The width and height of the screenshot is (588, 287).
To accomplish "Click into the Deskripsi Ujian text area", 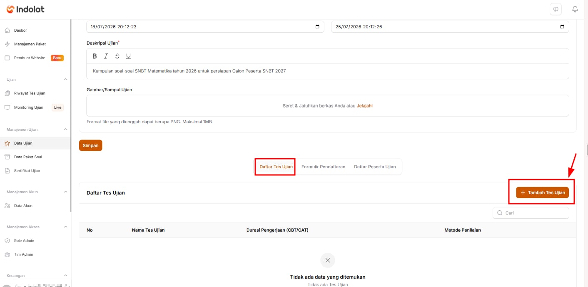I will click(328, 71).
